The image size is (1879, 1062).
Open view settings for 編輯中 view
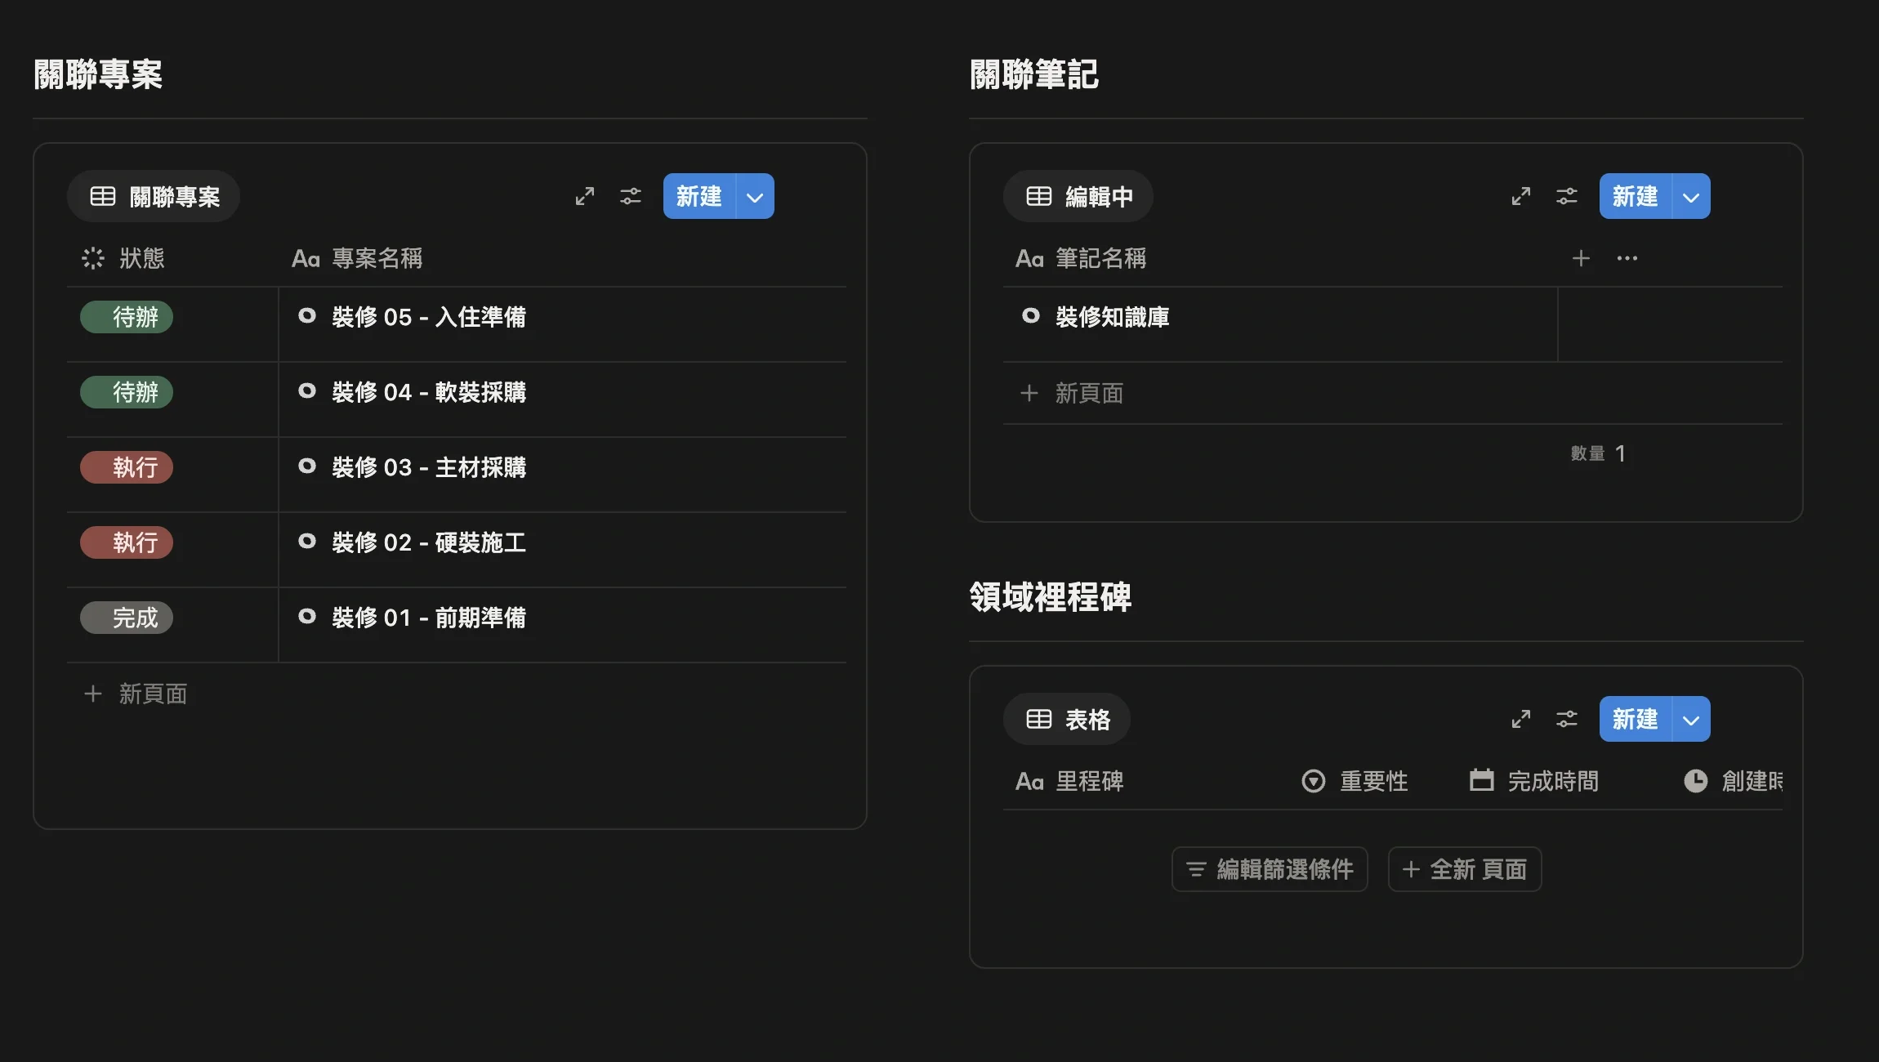[1566, 196]
